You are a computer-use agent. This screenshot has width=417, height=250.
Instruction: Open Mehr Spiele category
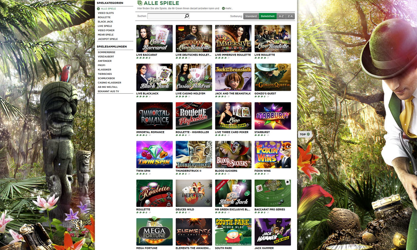pos(106,35)
